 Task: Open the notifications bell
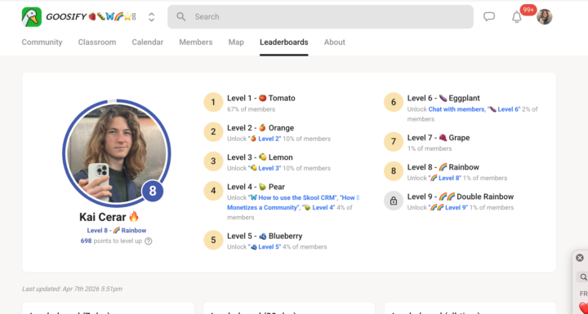(517, 17)
